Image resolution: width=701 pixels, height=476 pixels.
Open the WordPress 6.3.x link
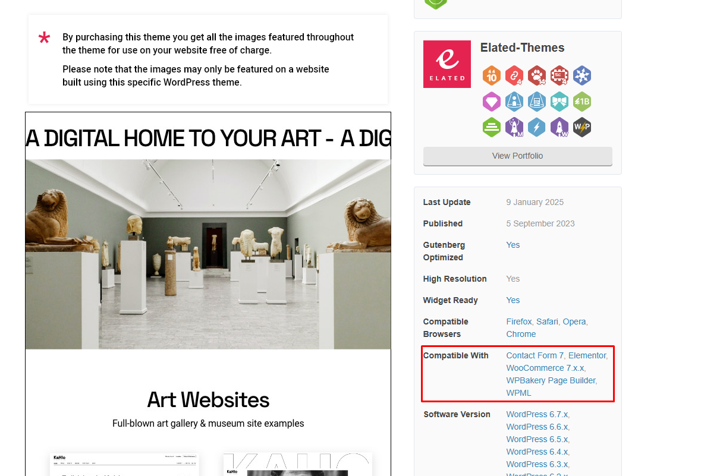(537, 465)
